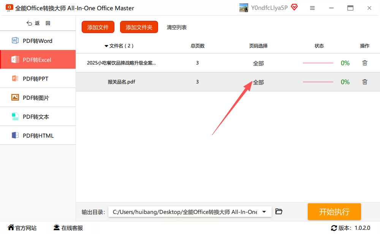Click the Excel icon beside PDF转Excel

pos(15,59)
